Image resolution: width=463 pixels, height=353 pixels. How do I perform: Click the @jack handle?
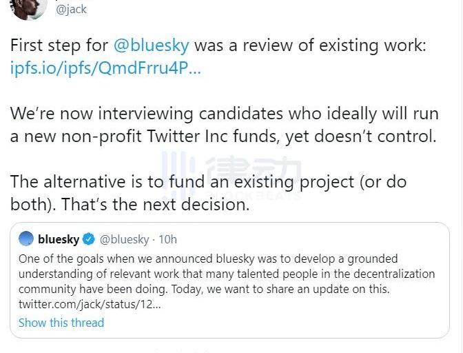point(71,10)
